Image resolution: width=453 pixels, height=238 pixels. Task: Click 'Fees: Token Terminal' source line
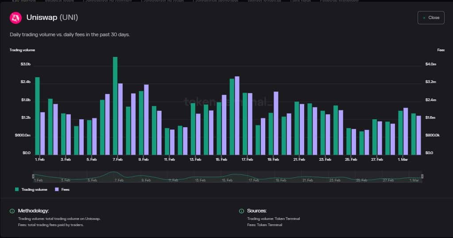coord(265,225)
